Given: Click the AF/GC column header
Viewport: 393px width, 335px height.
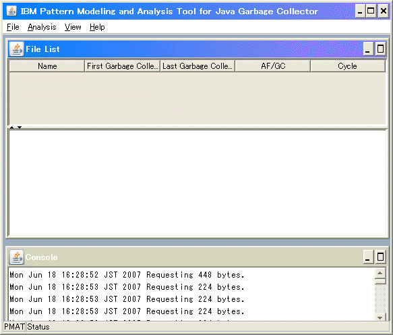Looking at the screenshot, I should (273, 66).
